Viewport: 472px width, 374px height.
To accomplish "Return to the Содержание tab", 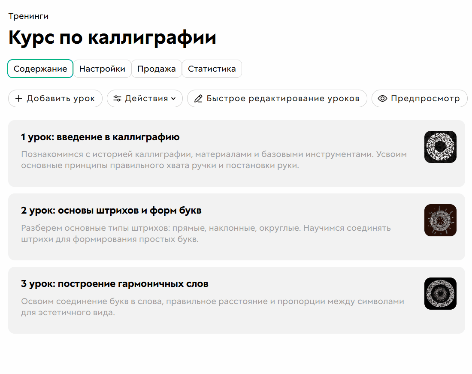I will [x=40, y=69].
